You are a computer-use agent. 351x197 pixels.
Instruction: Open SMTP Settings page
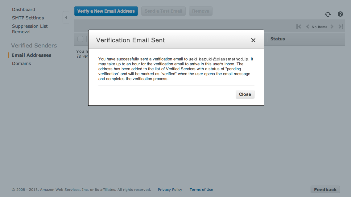point(28,18)
